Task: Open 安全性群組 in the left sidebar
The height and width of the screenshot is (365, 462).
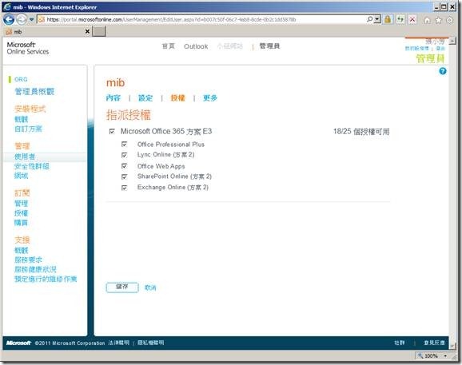Action: 31,166
